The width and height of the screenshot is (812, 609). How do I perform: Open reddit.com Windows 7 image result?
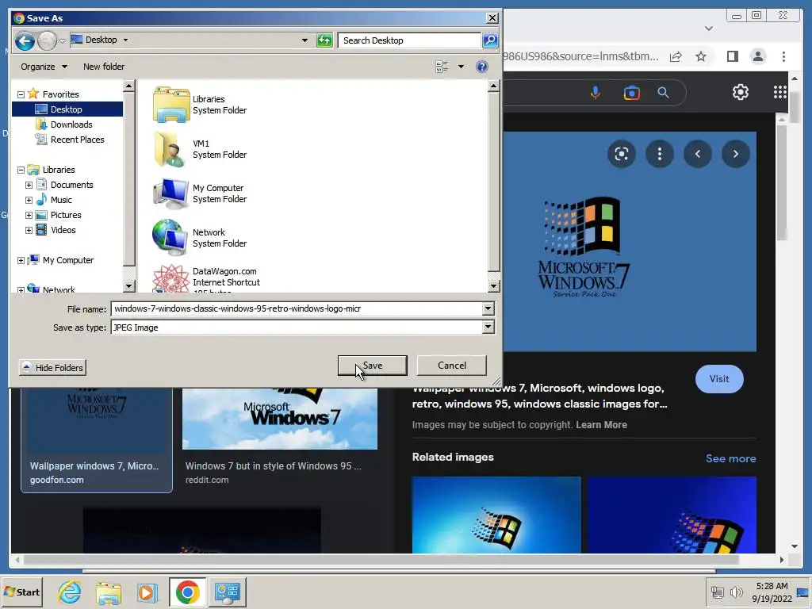pos(280,438)
